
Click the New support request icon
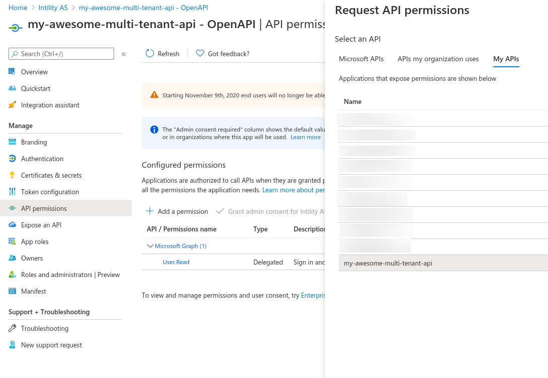pos(12,345)
